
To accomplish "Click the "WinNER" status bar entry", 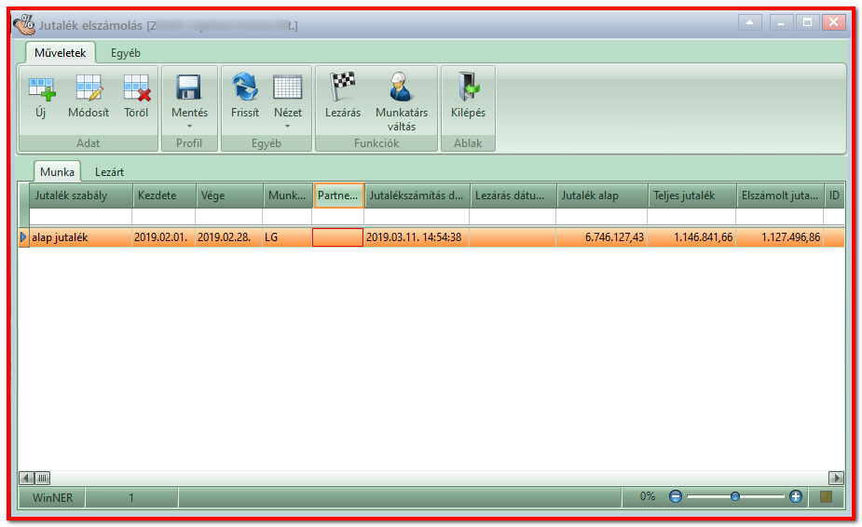I will [x=52, y=498].
